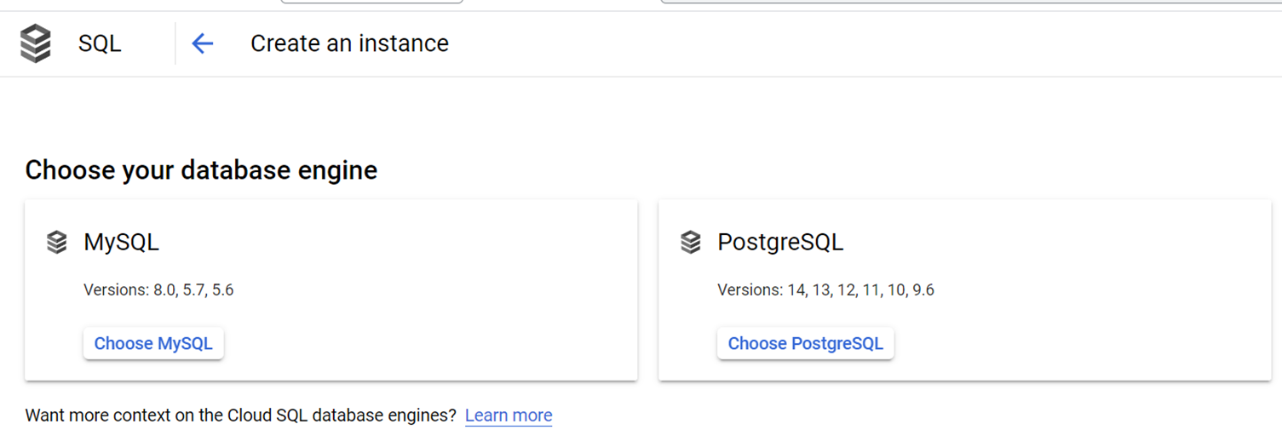Image resolution: width=1282 pixels, height=447 pixels.
Task: Click the Create an instance page title
Action: 349,43
